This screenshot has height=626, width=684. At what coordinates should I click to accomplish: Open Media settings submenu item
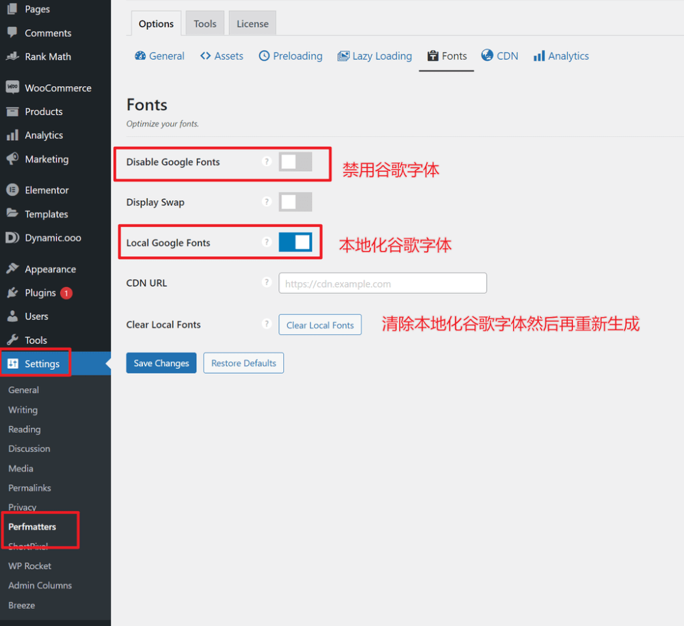pyautogui.click(x=21, y=468)
